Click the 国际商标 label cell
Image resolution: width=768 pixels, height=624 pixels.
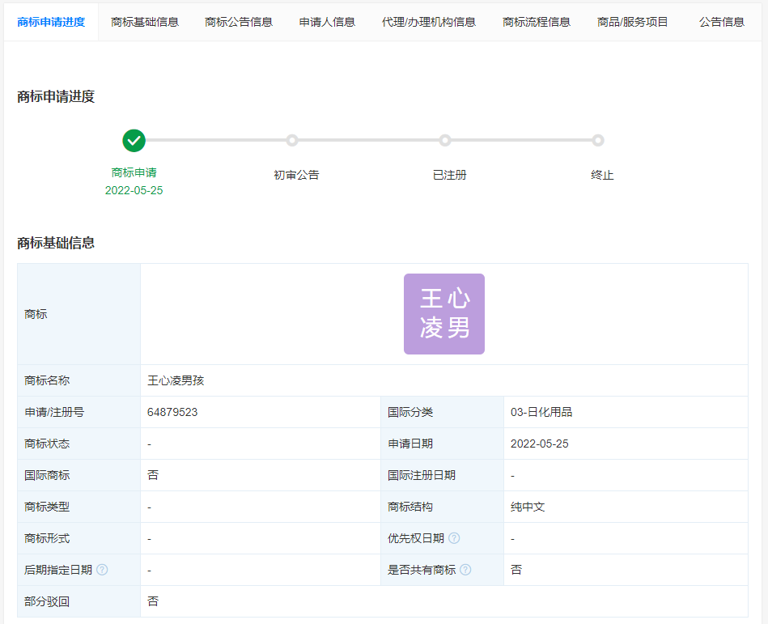tap(78, 475)
